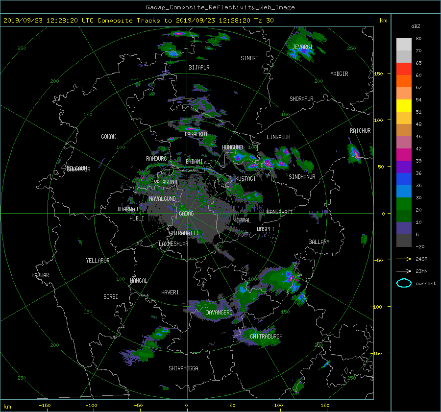441x412 pixels.
Task: Click the KUSTAGI label
Action: tap(245, 179)
